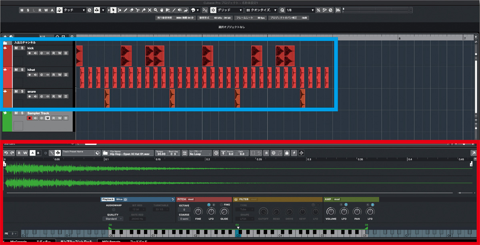Open the COARSE 0 semi dropdown

coord(184,219)
